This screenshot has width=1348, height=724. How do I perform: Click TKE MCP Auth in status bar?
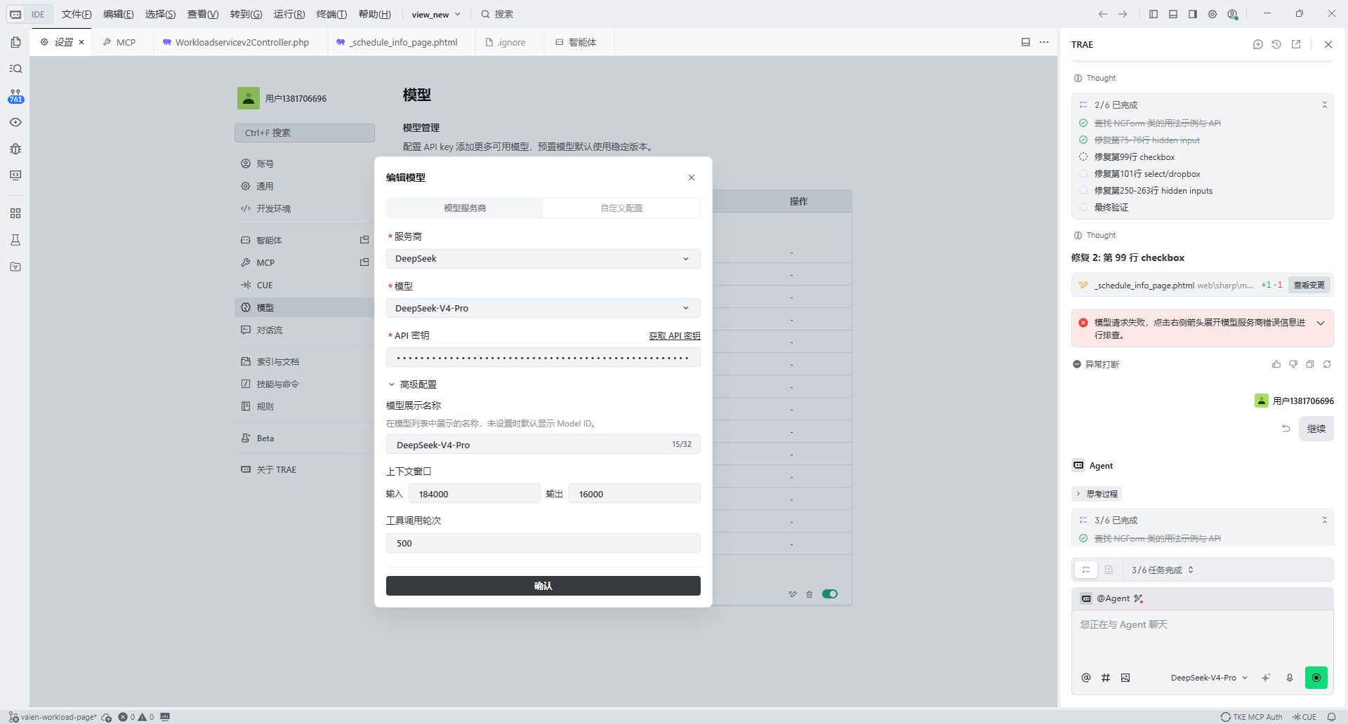pyautogui.click(x=1252, y=717)
